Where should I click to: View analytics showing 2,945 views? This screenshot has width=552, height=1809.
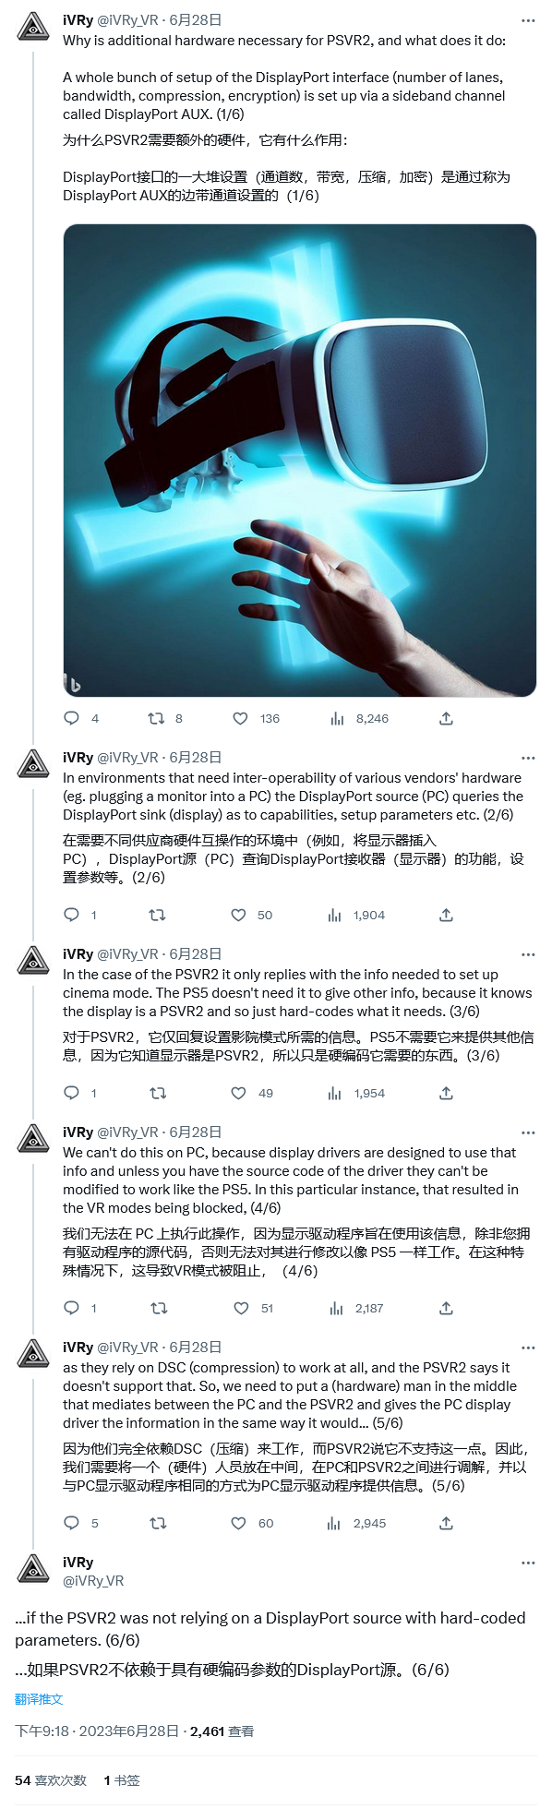(x=335, y=1523)
